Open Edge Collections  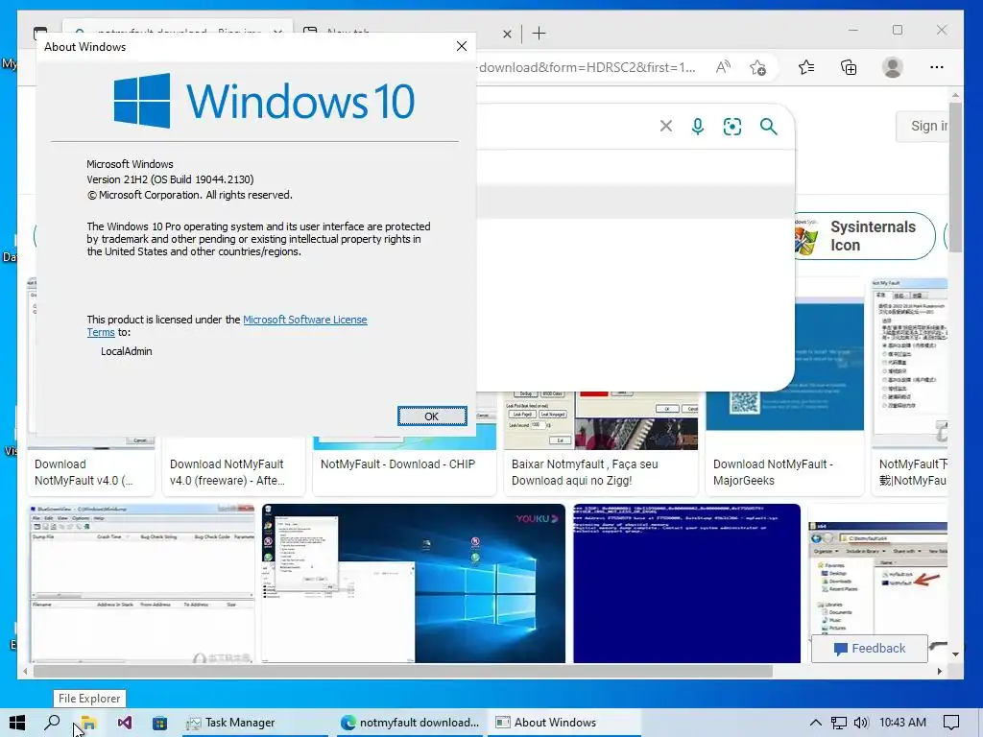coord(849,67)
